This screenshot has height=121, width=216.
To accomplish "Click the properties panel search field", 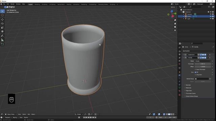I will tap(197, 43).
